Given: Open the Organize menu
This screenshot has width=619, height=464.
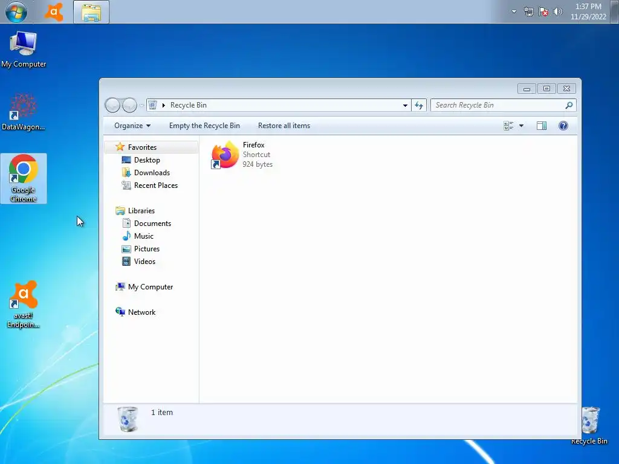Looking at the screenshot, I should 132,126.
